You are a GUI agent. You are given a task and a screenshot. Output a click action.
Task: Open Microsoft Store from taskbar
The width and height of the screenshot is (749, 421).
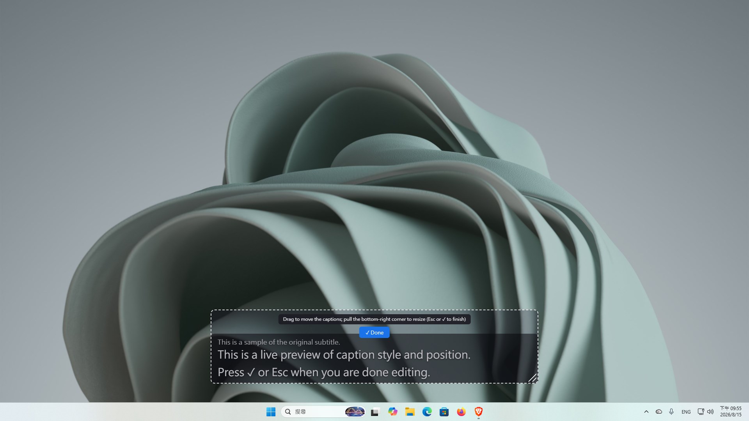tap(444, 412)
